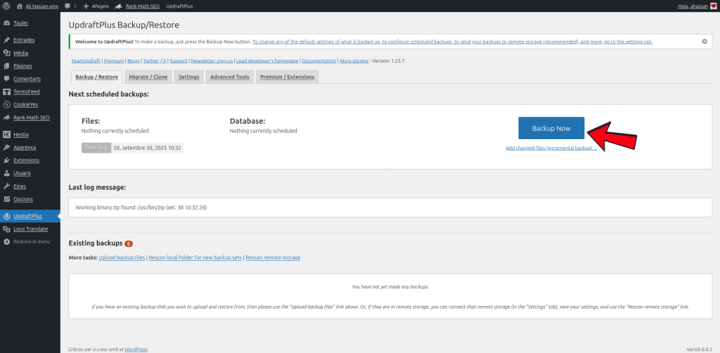The height and width of the screenshot is (353, 720).
Task: Switch to the Settings tab
Action: click(188, 77)
